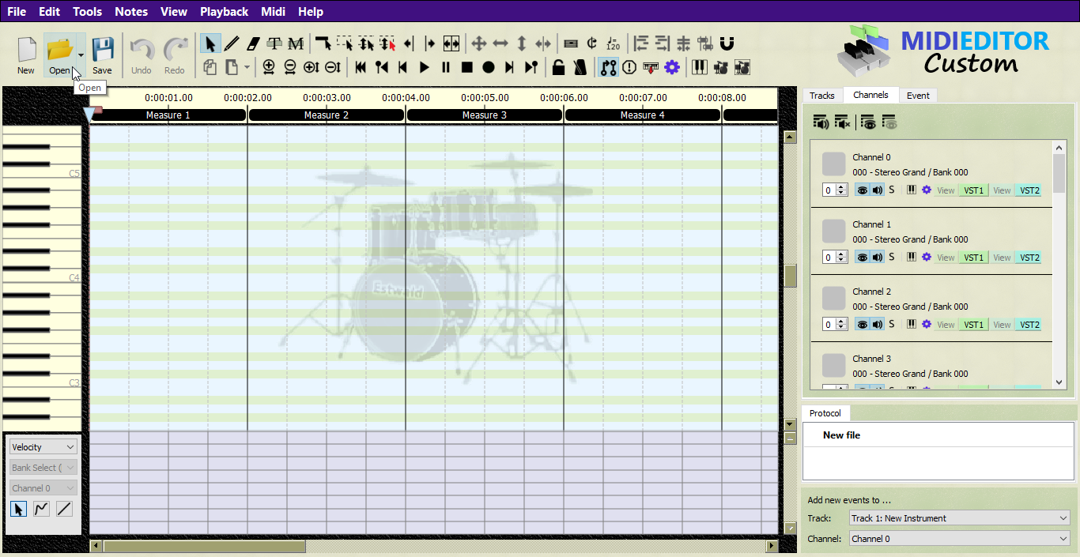The image size is (1080, 557).
Task: Click the purple settings gear in toolbar
Action: tap(672, 67)
